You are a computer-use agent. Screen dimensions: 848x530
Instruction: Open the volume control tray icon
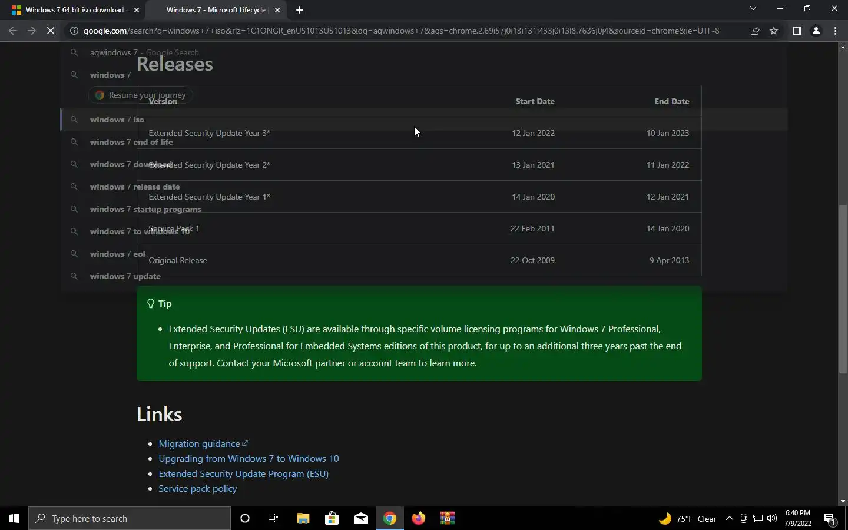point(772,518)
